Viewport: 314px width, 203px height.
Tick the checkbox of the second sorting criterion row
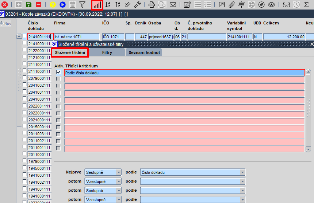coord(58,79)
